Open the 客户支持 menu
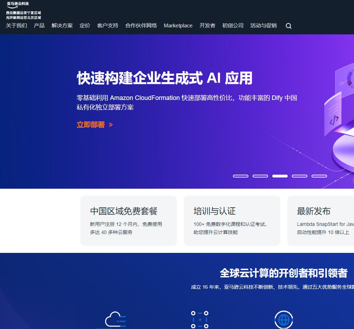This screenshot has height=329, width=354. click(x=108, y=26)
